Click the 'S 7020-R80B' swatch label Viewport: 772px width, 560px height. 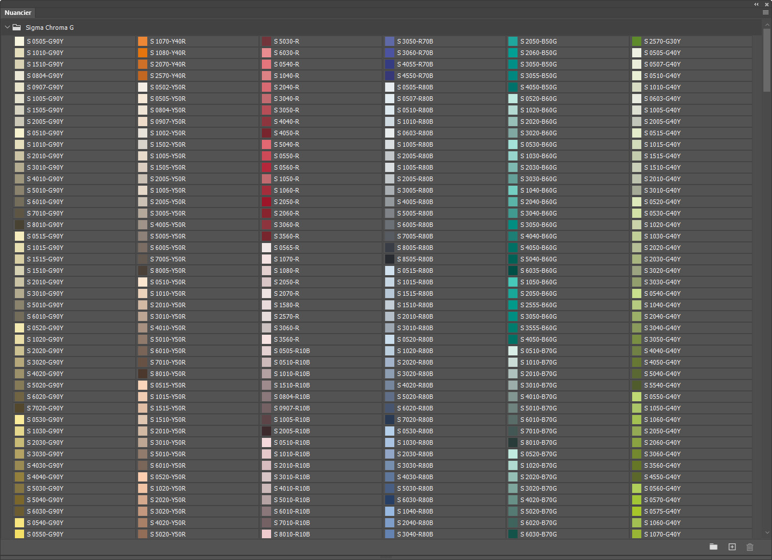[415, 420]
